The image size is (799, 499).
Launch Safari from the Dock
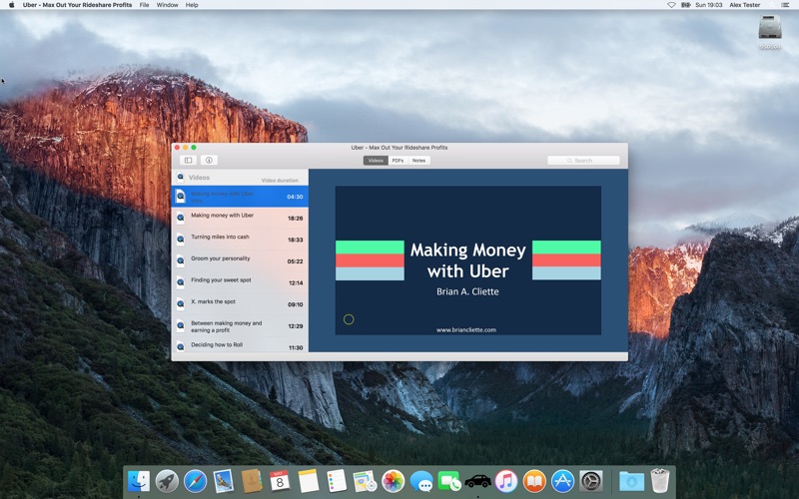(x=195, y=481)
